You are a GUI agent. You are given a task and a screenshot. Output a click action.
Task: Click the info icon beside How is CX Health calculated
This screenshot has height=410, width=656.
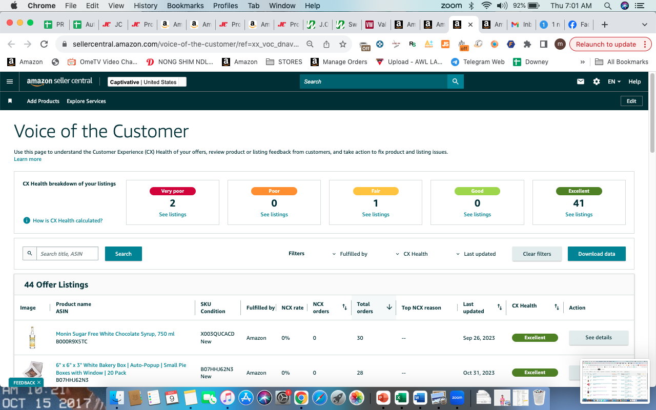pos(27,220)
